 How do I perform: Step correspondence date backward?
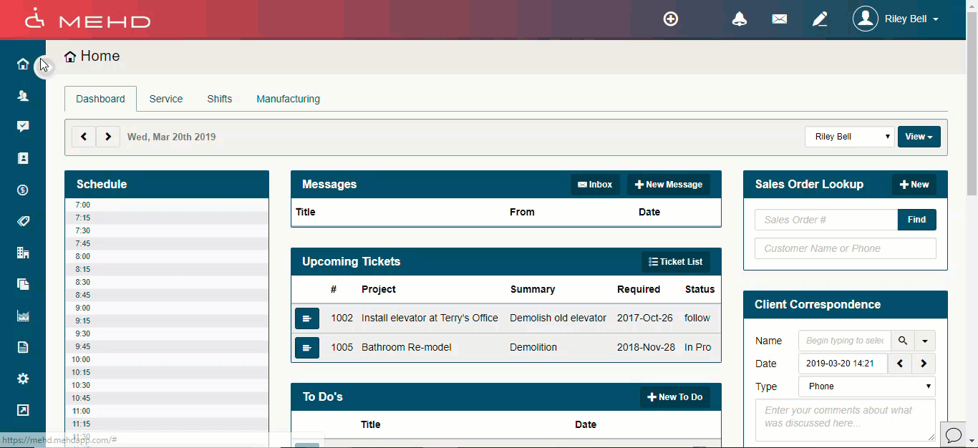pyautogui.click(x=900, y=364)
